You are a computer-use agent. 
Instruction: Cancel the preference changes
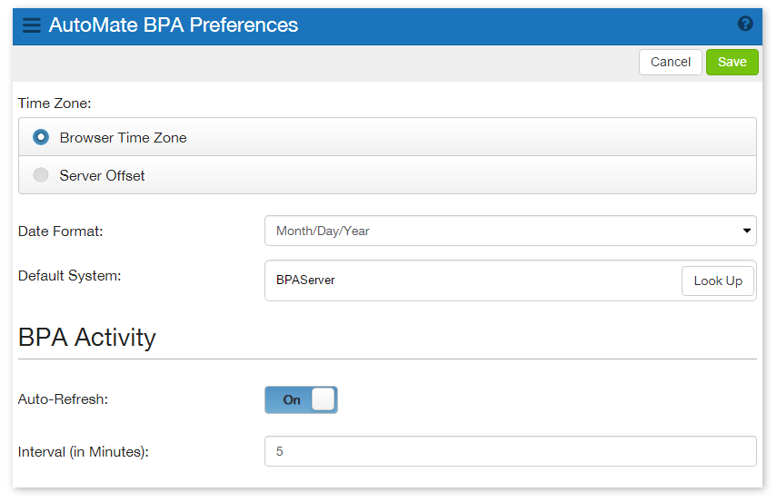671,62
